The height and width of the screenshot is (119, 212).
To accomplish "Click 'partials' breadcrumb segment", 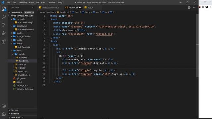I will tap(51, 12).
